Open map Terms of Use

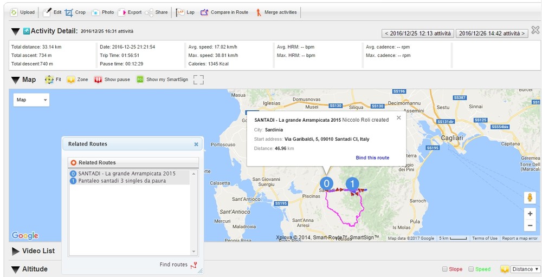[485, 239]
